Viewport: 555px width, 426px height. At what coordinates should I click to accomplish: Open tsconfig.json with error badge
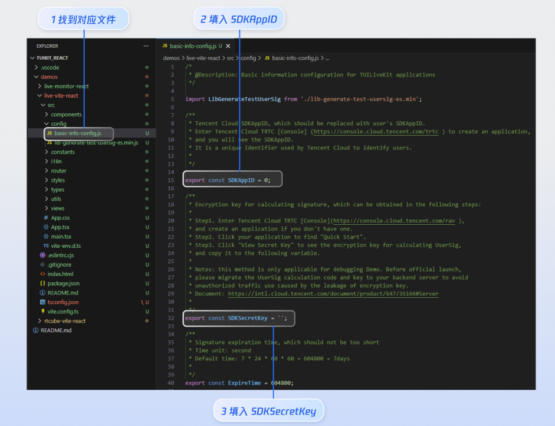tap(63, 302)
